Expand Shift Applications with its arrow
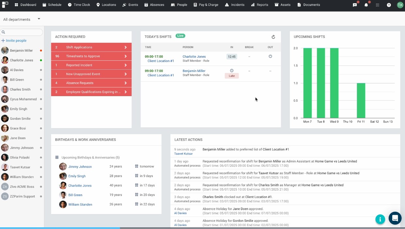Screen dimensions: 405x229 click(126, 47)
